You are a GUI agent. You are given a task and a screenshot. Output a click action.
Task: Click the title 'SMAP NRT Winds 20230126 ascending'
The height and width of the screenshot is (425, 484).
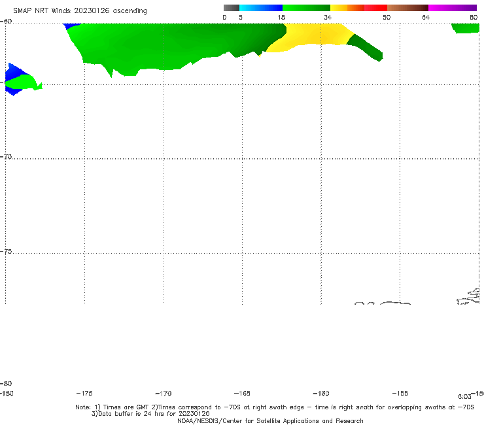tap(80, 10)
